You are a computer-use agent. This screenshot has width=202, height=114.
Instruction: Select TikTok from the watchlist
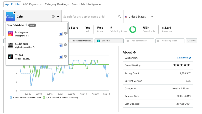(37, 57)
